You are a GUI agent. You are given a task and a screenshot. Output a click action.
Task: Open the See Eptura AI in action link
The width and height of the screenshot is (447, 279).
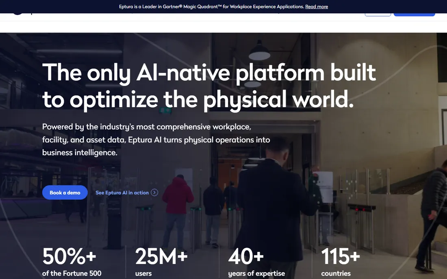126,193
